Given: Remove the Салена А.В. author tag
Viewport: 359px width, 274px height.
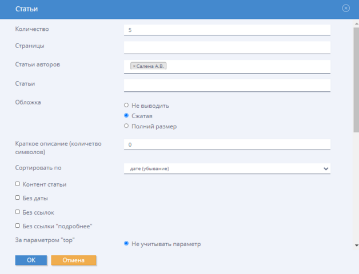Looking at the screenshot, I should [134, 66].
